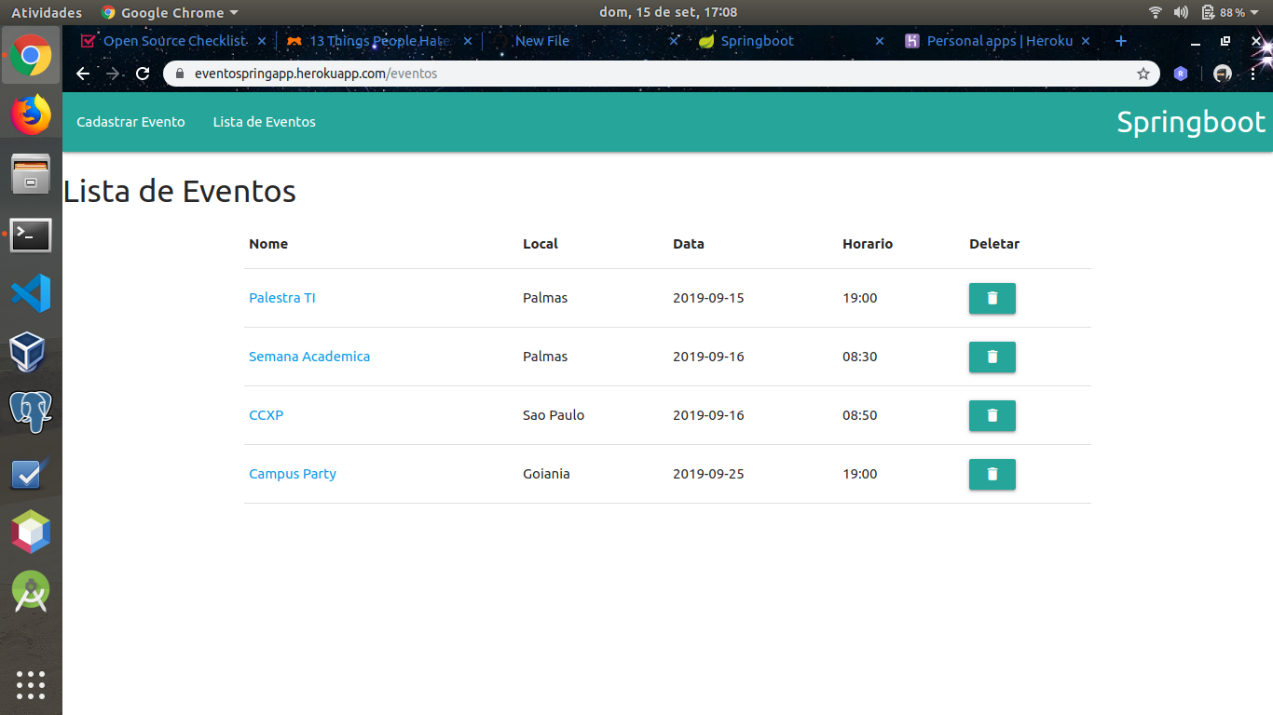The height and width of the screenshot is (715, 1273).
Task: Open the Terminal from the dock
Action: tap(31, 235)
